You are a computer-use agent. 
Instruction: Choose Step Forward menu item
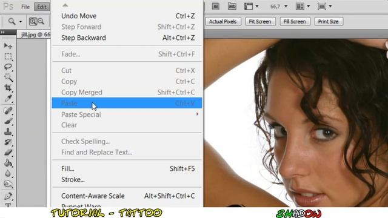coord(127,27)
